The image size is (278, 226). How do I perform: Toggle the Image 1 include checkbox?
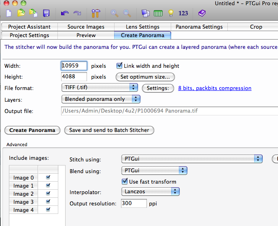[x=48, y=185]
